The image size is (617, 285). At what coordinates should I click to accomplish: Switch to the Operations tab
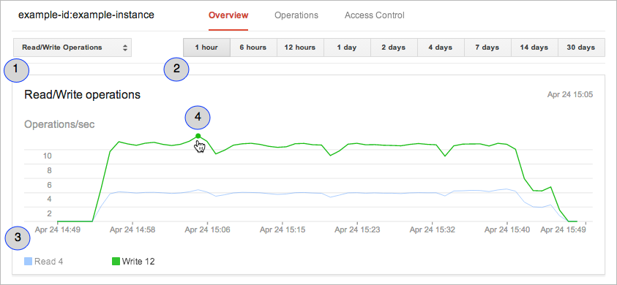(x=296, y=15)
